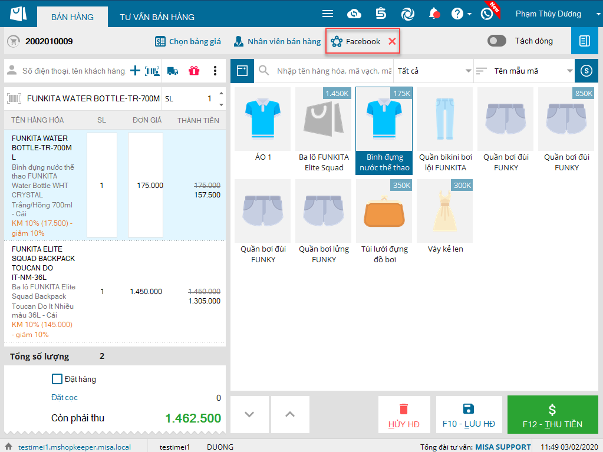603x452 pixels.
Task: Open the MISA SUPPORT link
Action: [503, 447]
